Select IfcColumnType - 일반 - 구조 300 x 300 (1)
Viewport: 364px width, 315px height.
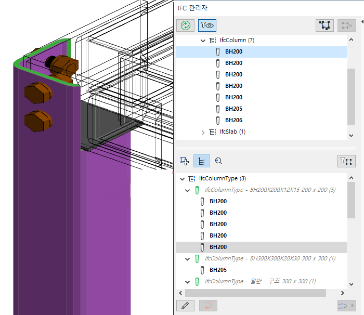[x=260, y=281]
